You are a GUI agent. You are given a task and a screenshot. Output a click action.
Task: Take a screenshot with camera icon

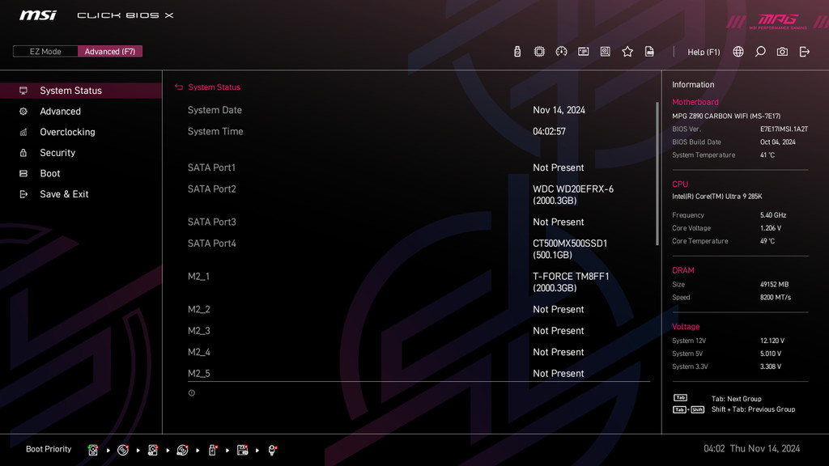point(782,51)
